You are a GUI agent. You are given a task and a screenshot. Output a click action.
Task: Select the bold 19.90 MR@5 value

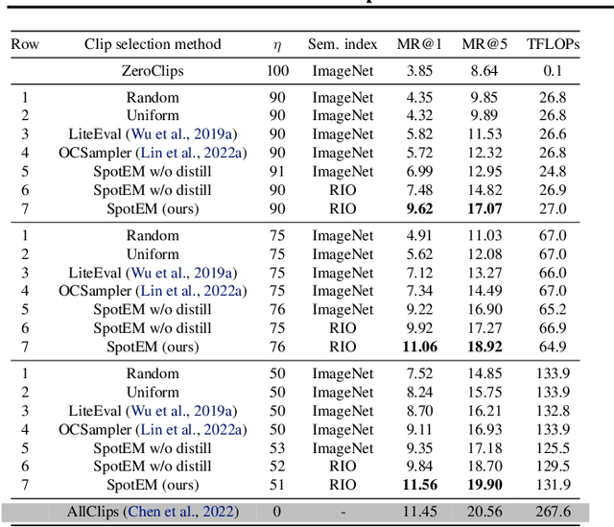tap(484, 485)
